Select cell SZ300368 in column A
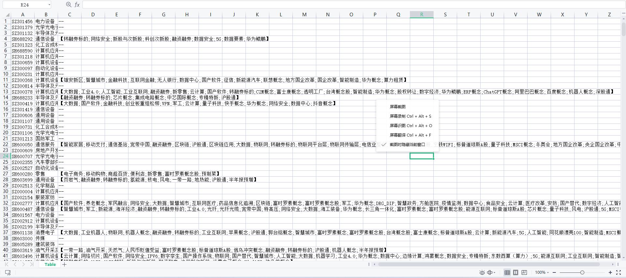 coord(22,80)
